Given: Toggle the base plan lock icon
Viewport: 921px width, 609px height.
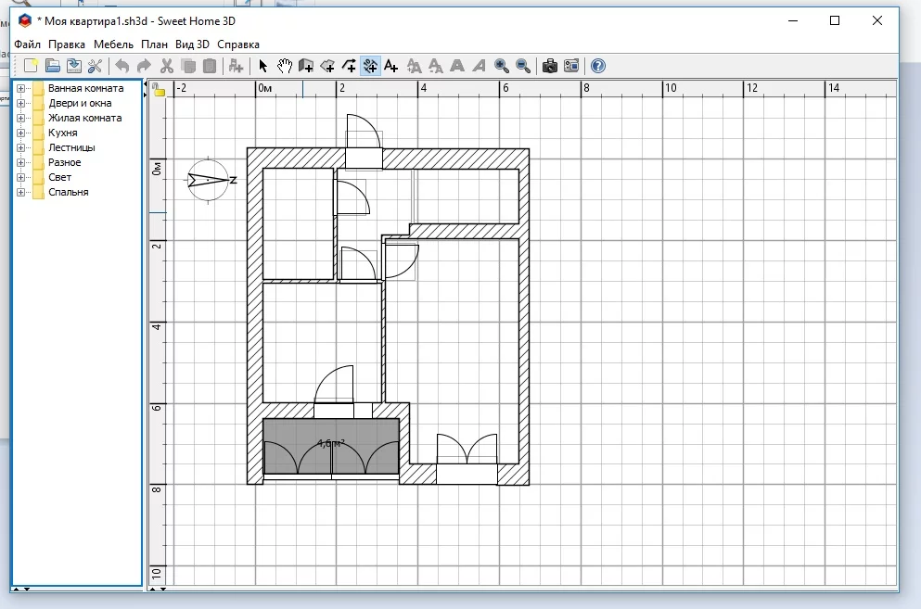Looking at the screenshot, I should pyautogui.click(x=160, y=91).
